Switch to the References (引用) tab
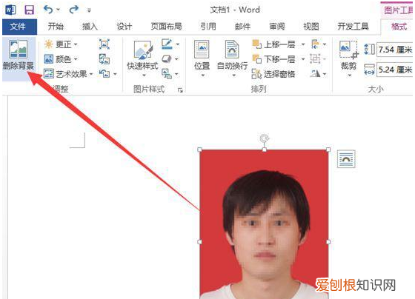The image size is (415, 299). pyautogui.click(x=208, y=27)
